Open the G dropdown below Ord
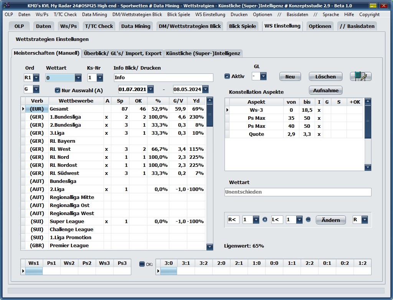The width and height of the screenshot is (393, 300). coord(36,89)
